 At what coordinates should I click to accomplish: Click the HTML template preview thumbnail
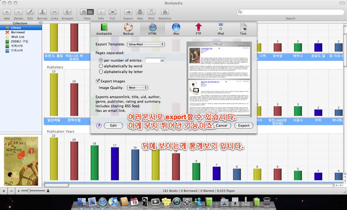tap(219, 80)
